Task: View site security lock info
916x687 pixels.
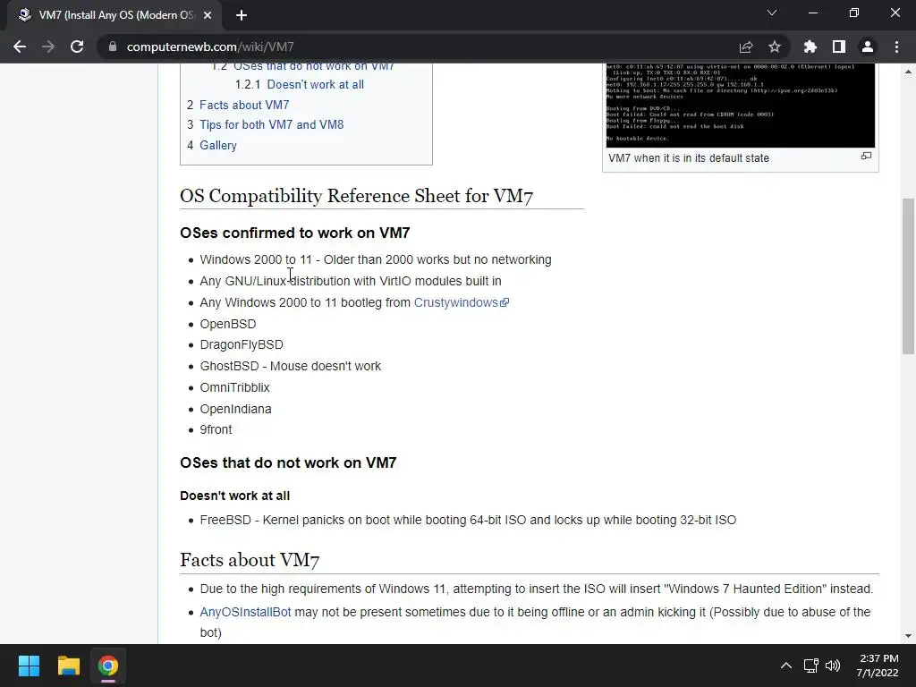Action: [x=113, y=47]
